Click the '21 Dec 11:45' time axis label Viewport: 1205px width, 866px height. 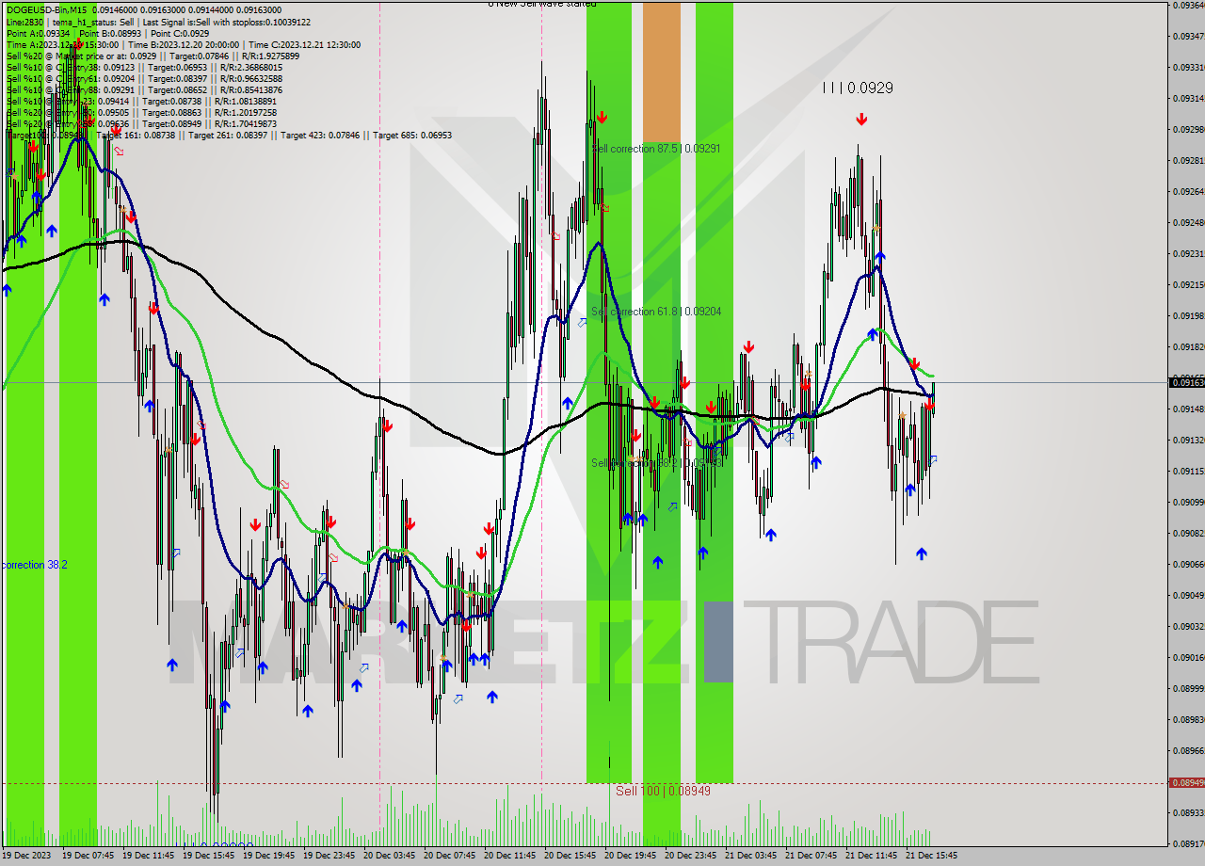[x=871, y=856]
